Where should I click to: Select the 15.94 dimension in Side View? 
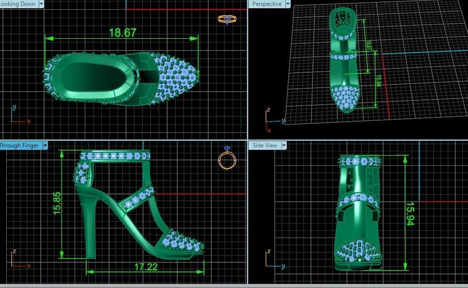[410, 214]
